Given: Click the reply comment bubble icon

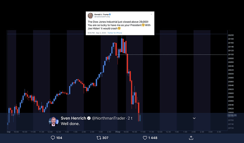Looking at the screenshot, I should point(53,137).
